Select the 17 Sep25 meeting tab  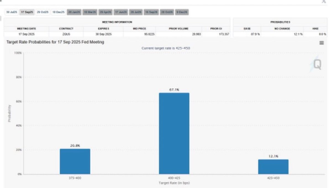27,12
